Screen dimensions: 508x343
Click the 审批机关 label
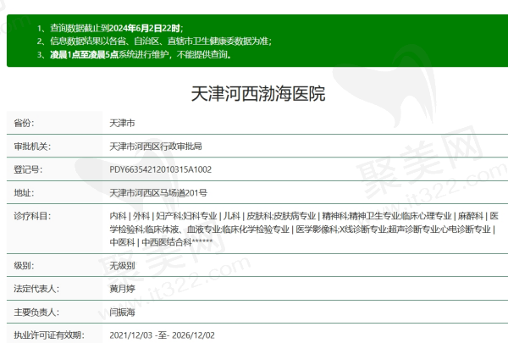coord(32,147)
